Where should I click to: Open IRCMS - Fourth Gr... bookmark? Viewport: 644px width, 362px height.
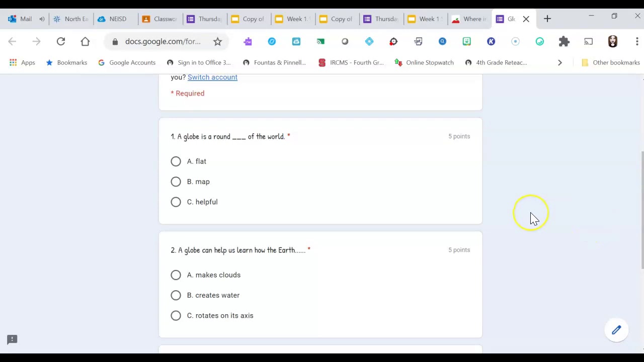(x=351, y=62)
